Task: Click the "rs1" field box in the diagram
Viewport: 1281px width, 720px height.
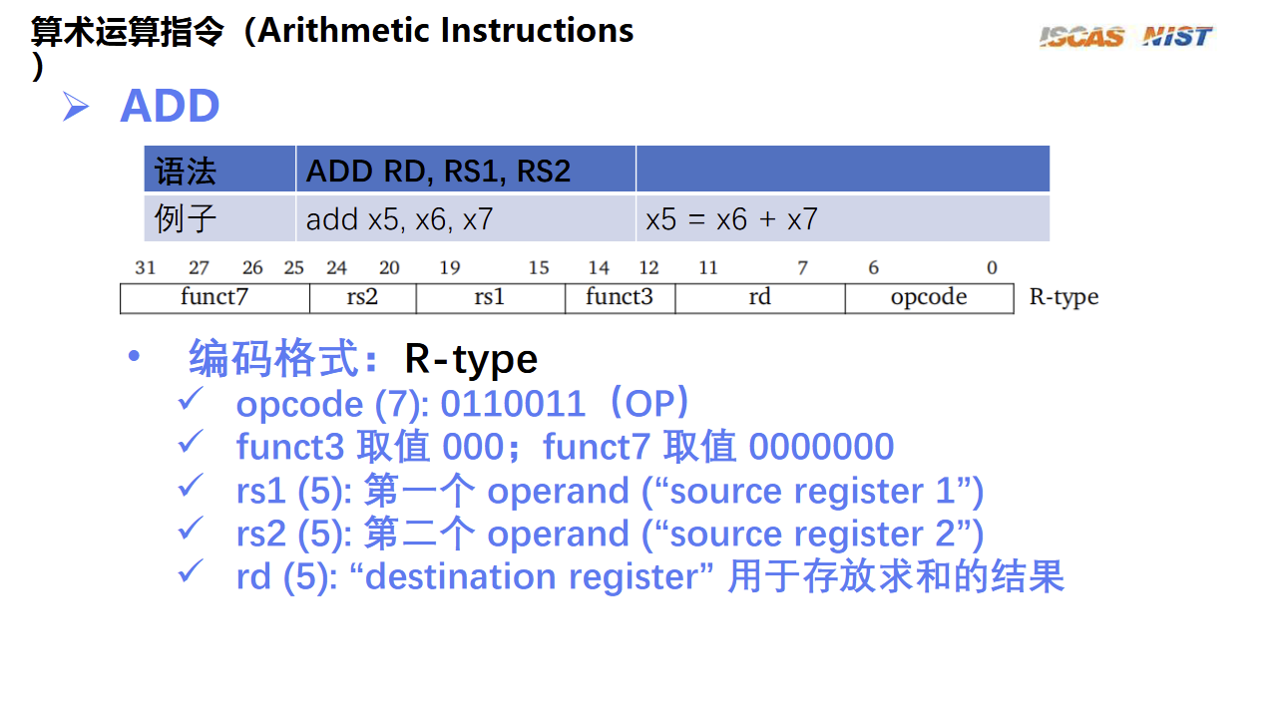Action: coord(491,298)
